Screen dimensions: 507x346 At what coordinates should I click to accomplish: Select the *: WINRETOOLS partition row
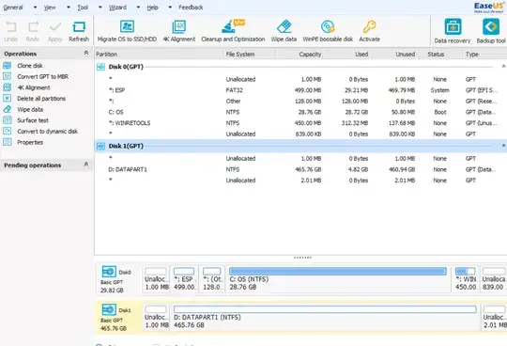click(x=300, y=123)
